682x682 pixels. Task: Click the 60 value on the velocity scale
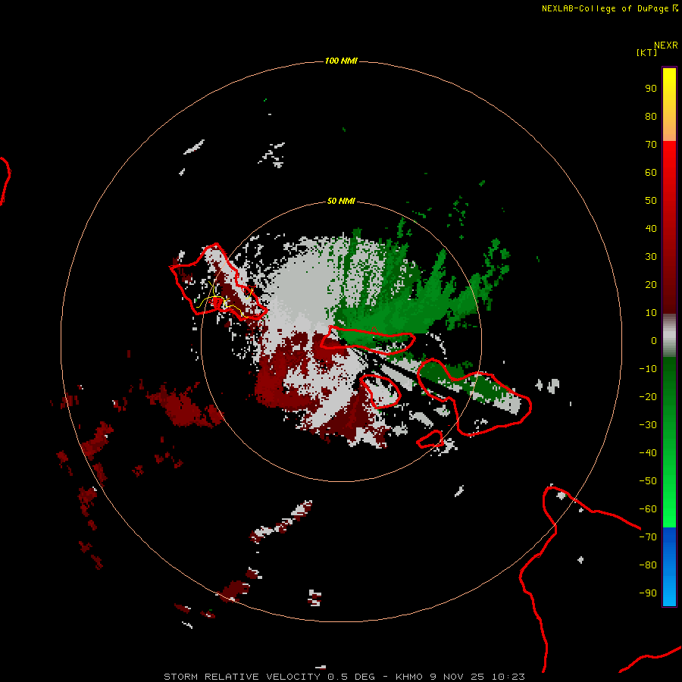pyautogui.click(x=651, y=173)
